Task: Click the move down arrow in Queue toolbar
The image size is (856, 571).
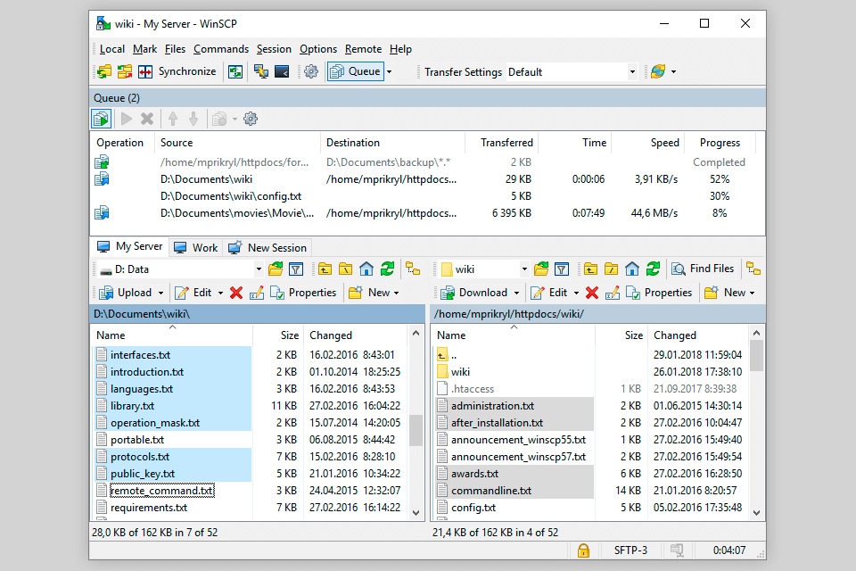Action: 193,119
